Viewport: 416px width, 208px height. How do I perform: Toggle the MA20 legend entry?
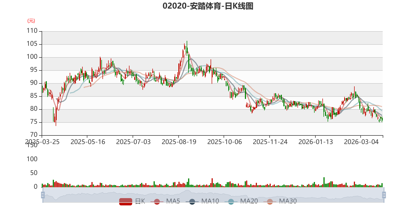pyautogui.click(x=241, y=201)
